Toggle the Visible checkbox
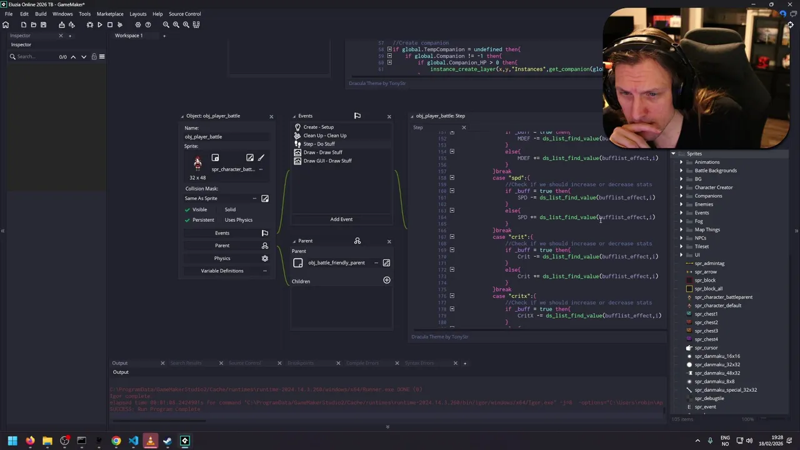 click(x=187, y=210)
